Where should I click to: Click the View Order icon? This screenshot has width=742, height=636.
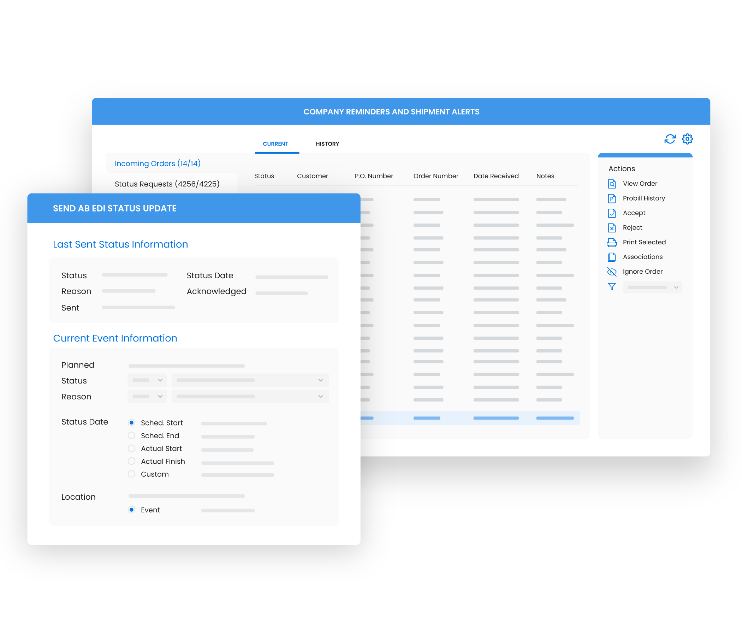612,184
